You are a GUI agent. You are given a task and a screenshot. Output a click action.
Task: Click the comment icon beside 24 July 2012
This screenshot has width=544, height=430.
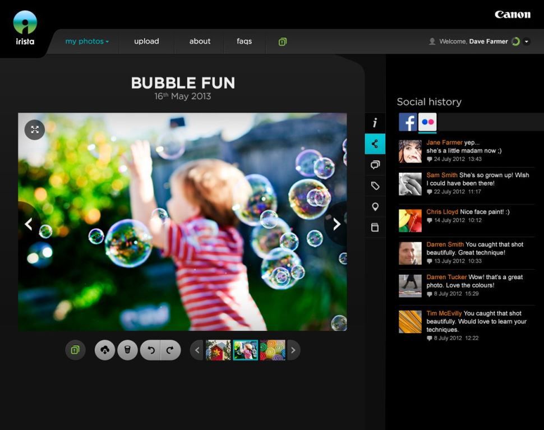pos(429,160)
